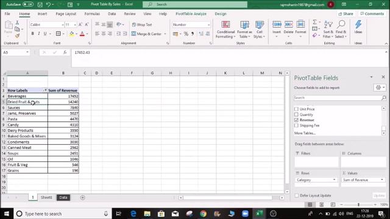This screenshot has height=219, width=390.
Task: Switch to Formulas tab
Action: pos(92,14)
